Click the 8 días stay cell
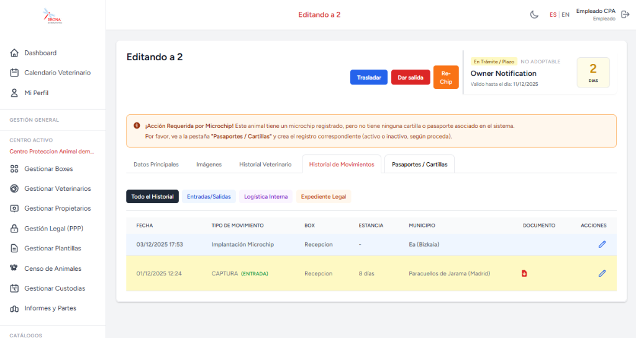Viewport: 636px width, 338px height. [x=366, y=273]
